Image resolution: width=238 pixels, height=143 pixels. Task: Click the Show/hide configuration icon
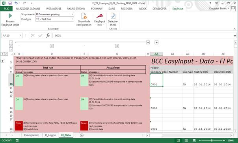click(84, 16)
